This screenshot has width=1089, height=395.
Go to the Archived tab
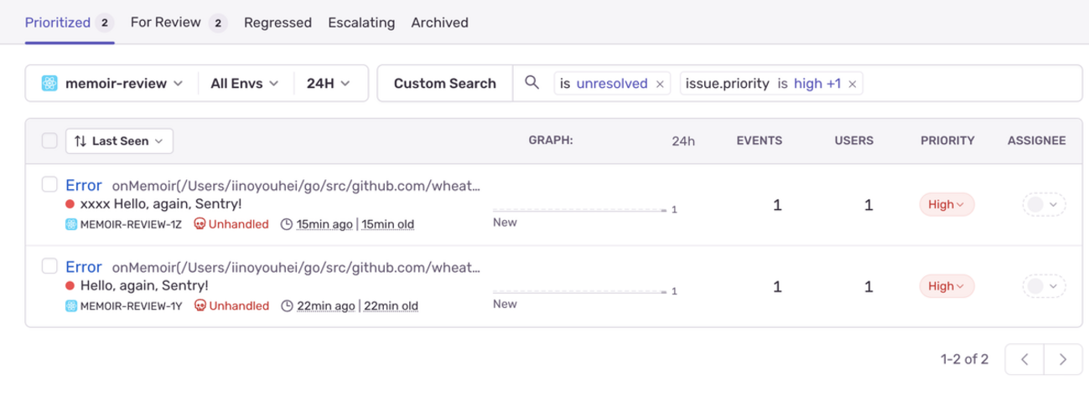439,23
